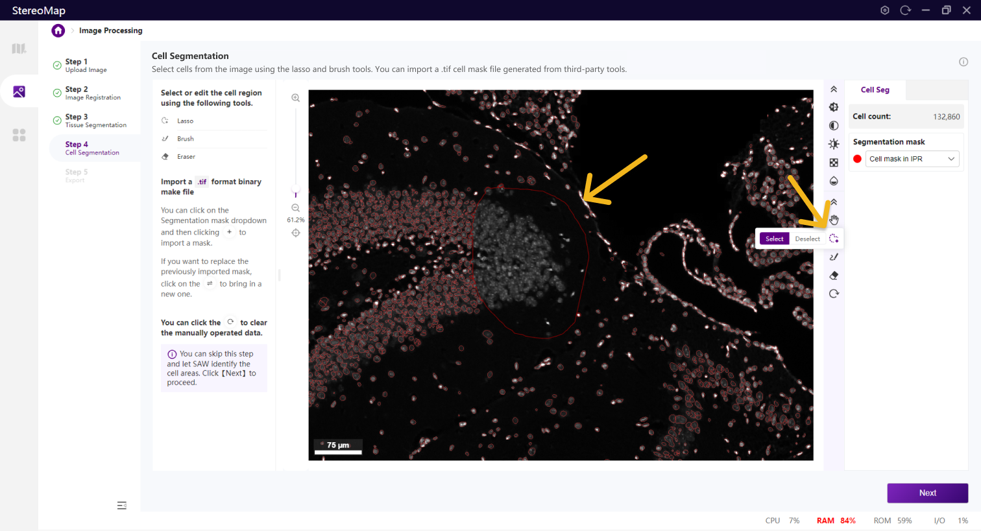Click the checkerboard opacity icon
Viewport: 981px width, 531px height.
[834, 163]
